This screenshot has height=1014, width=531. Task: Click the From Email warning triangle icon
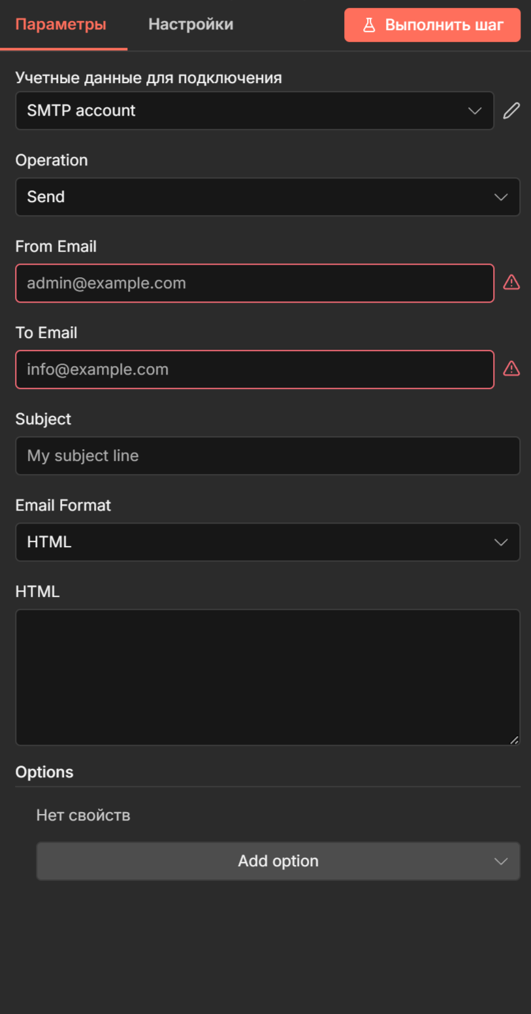pyautogui.click(x=511, y=282)
